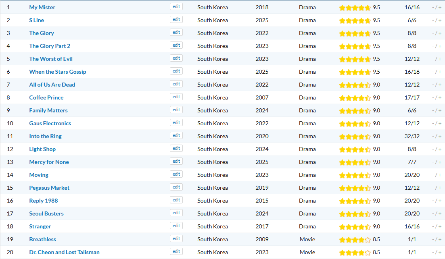Select the 7/7 progress of Mercy for None
Screen dimensions: 445x259
point(412,162)
